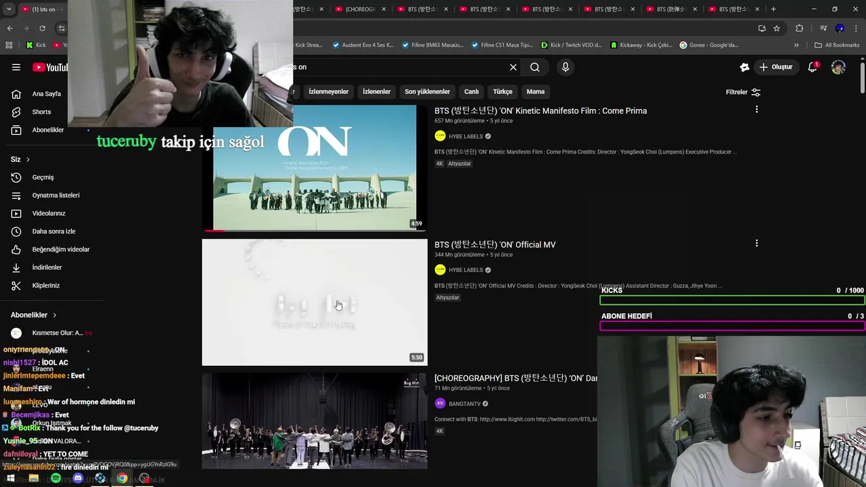
Task: Open All Bookmarks folder
Action: (838, 45)
